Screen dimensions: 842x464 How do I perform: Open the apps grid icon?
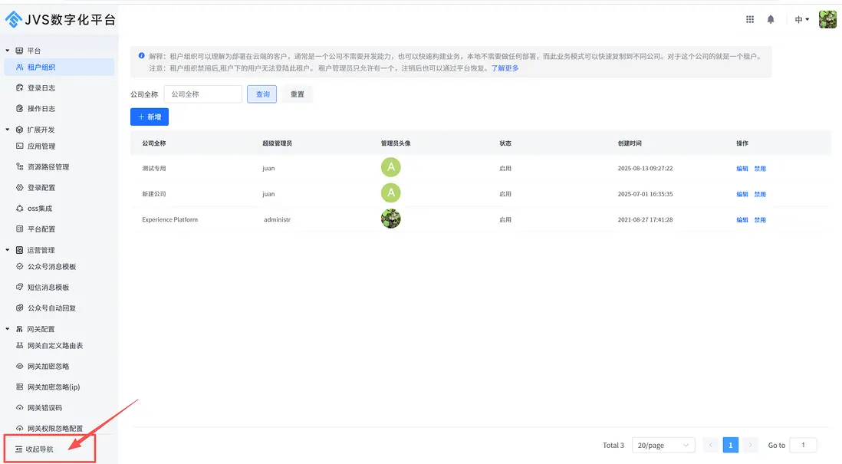click(750, 19)
